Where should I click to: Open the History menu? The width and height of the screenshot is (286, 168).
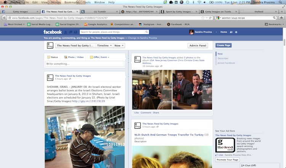point(56,2)
